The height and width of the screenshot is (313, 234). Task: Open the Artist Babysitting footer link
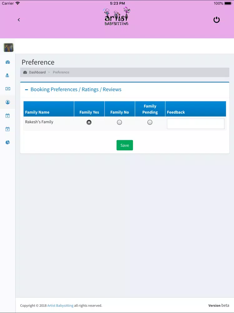tap(60, 305)
